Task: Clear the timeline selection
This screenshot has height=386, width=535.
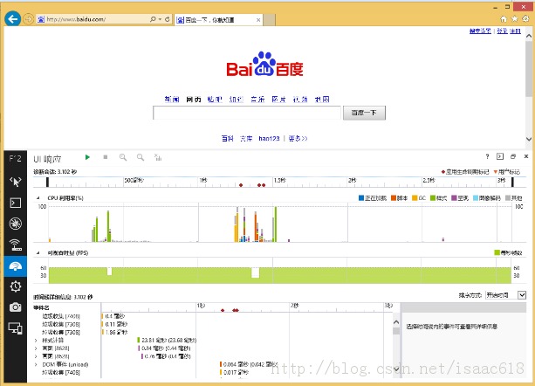Action: pyautogui.click(x=158, y=157)
